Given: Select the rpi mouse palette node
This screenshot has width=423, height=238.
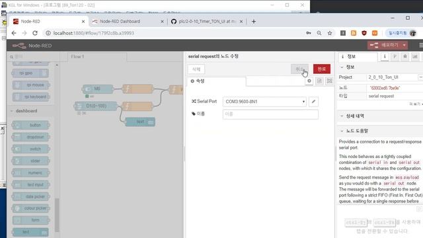Looking at the screenshot, I should 31,85.
